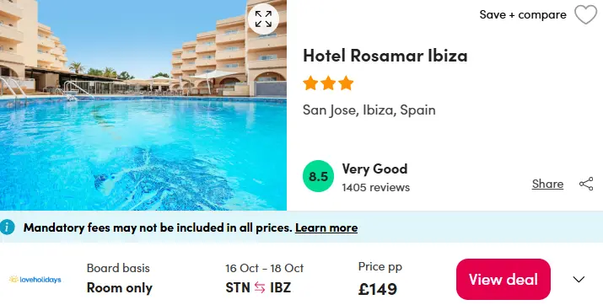603x305 pixels.
Task: Click the STN to IBZ swap arrows icon
Action: [x=260, y=287]
